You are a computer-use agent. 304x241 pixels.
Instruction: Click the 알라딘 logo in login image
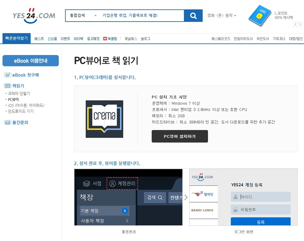click(202, 194)
